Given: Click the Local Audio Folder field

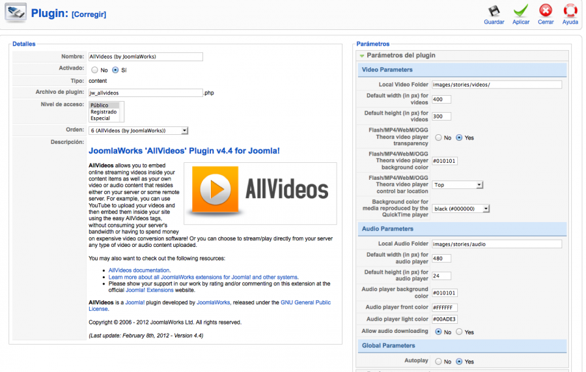Looking at the screenshot, I should 497,244.
